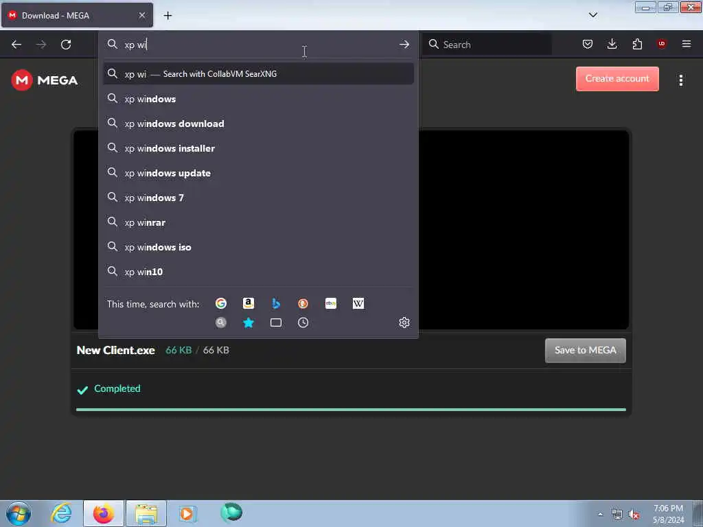
Task: Open search settings gear icon
Action: click(404, 323)
